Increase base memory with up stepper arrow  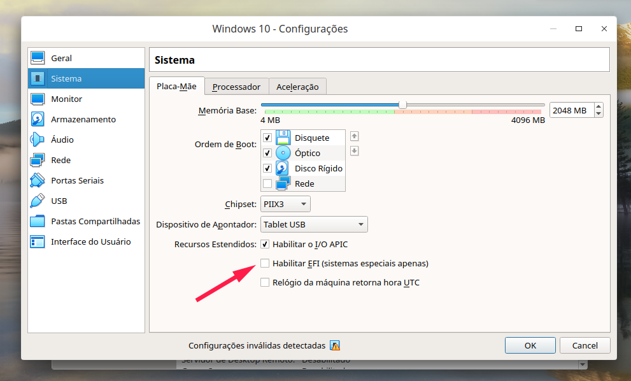point(599,107)
